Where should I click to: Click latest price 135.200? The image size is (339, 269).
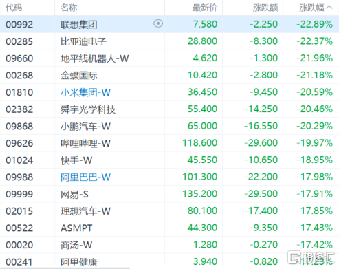(200, 194)
